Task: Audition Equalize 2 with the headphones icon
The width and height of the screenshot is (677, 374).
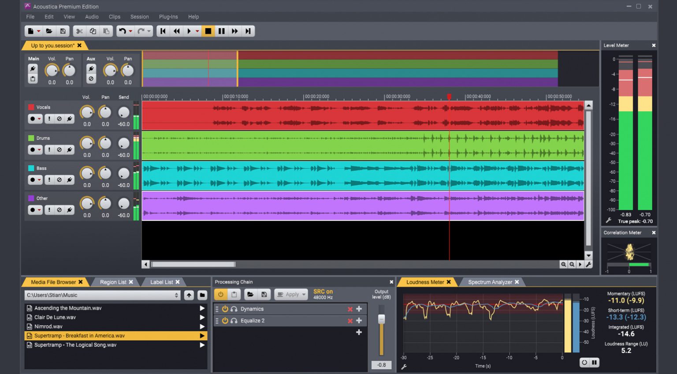Action: click(x=234, y=321)
